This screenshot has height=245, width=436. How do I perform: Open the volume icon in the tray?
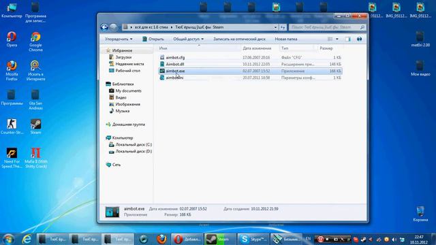(394, 240)
